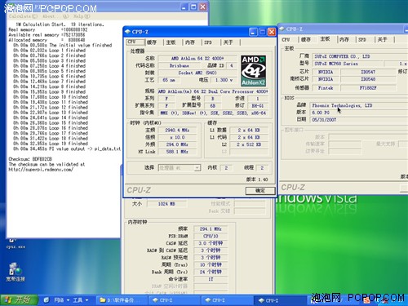Switch to CPU tab in right CPU-Z window

click(x=286, y=39)
